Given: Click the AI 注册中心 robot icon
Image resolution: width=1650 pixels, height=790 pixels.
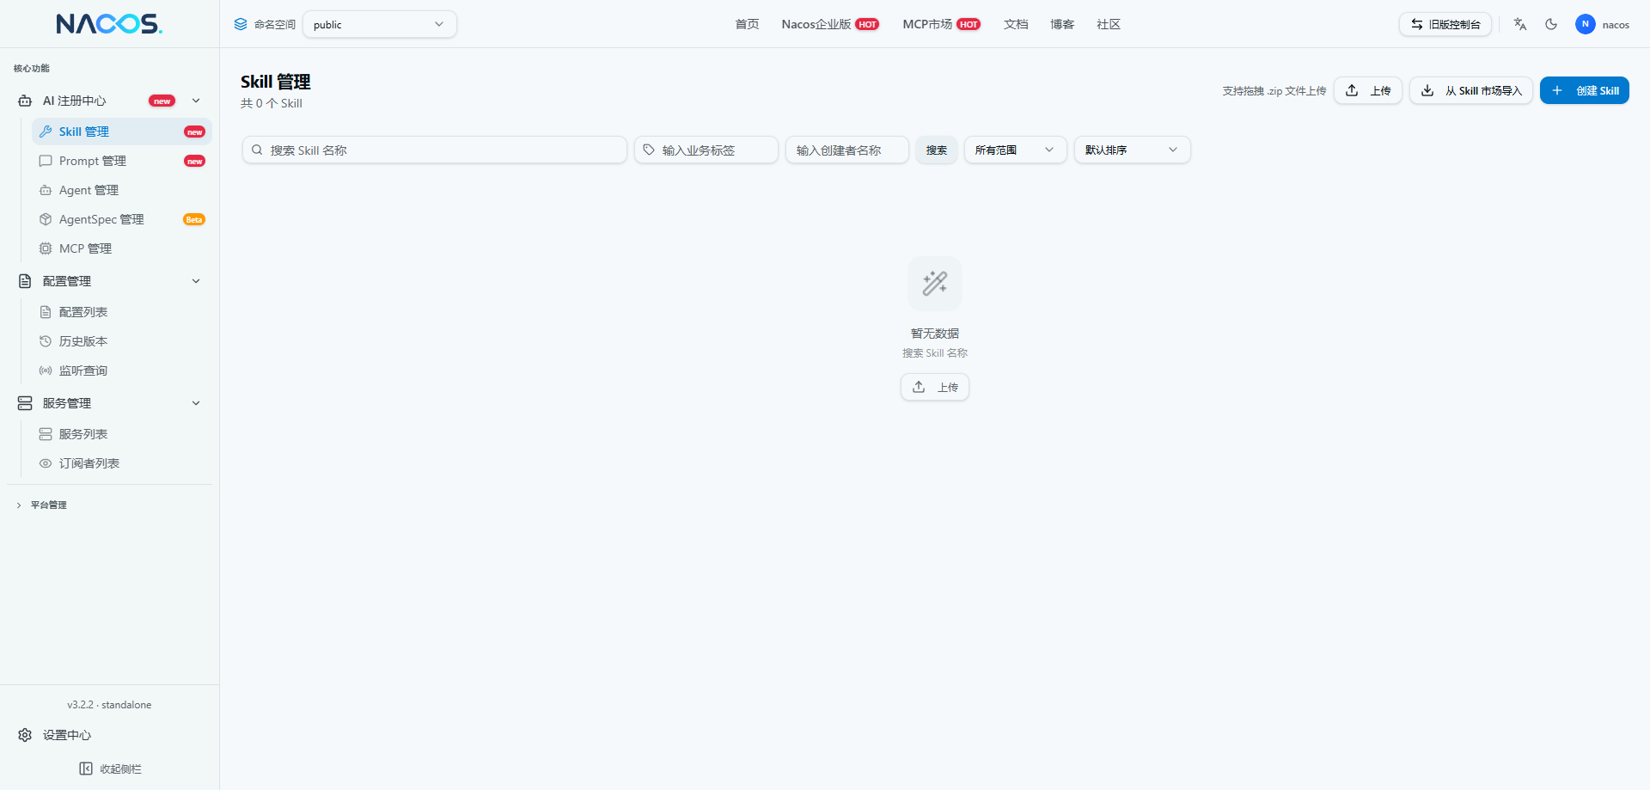Looking at the screenshot, I should click(25, 101).
